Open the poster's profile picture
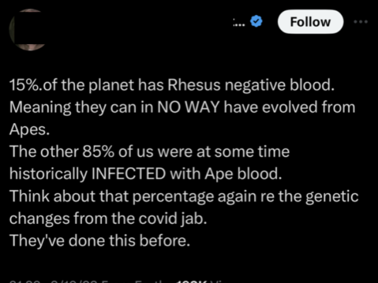The height and width of the screenshot is (283, 378). click(x=27, y=30)
